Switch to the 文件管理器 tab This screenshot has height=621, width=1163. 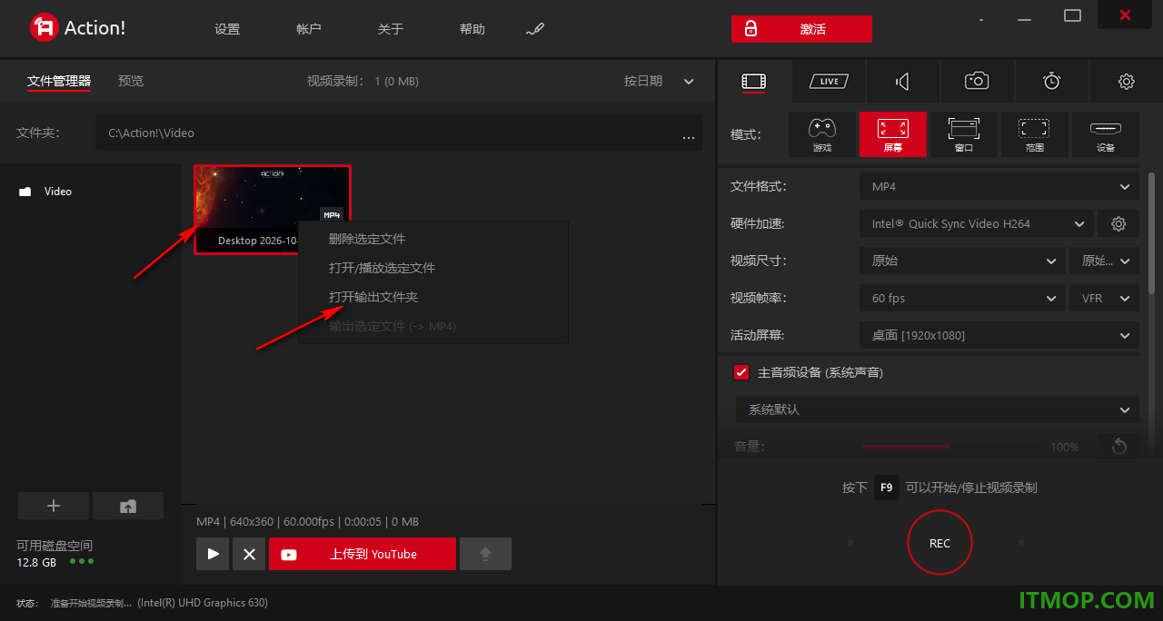59,81
